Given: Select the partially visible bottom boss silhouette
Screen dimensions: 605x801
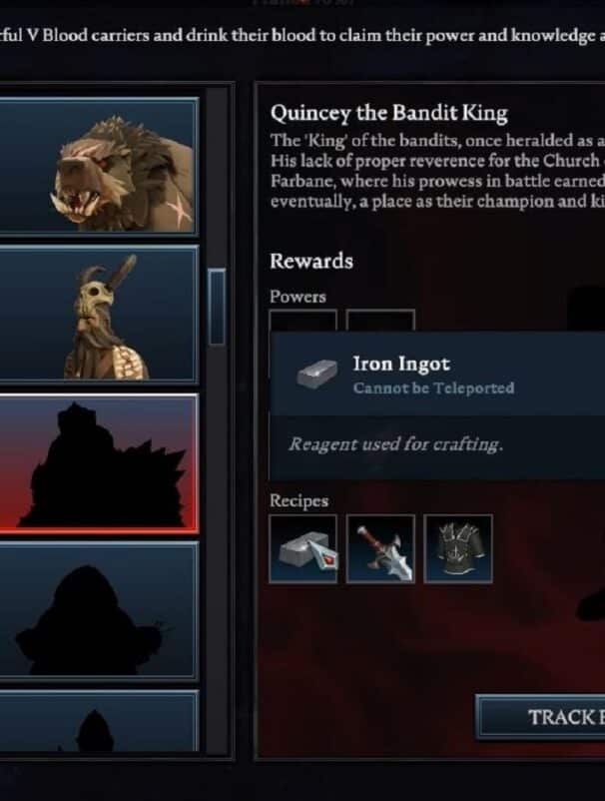Looking at the screenshot, I should tap(99, 721).
